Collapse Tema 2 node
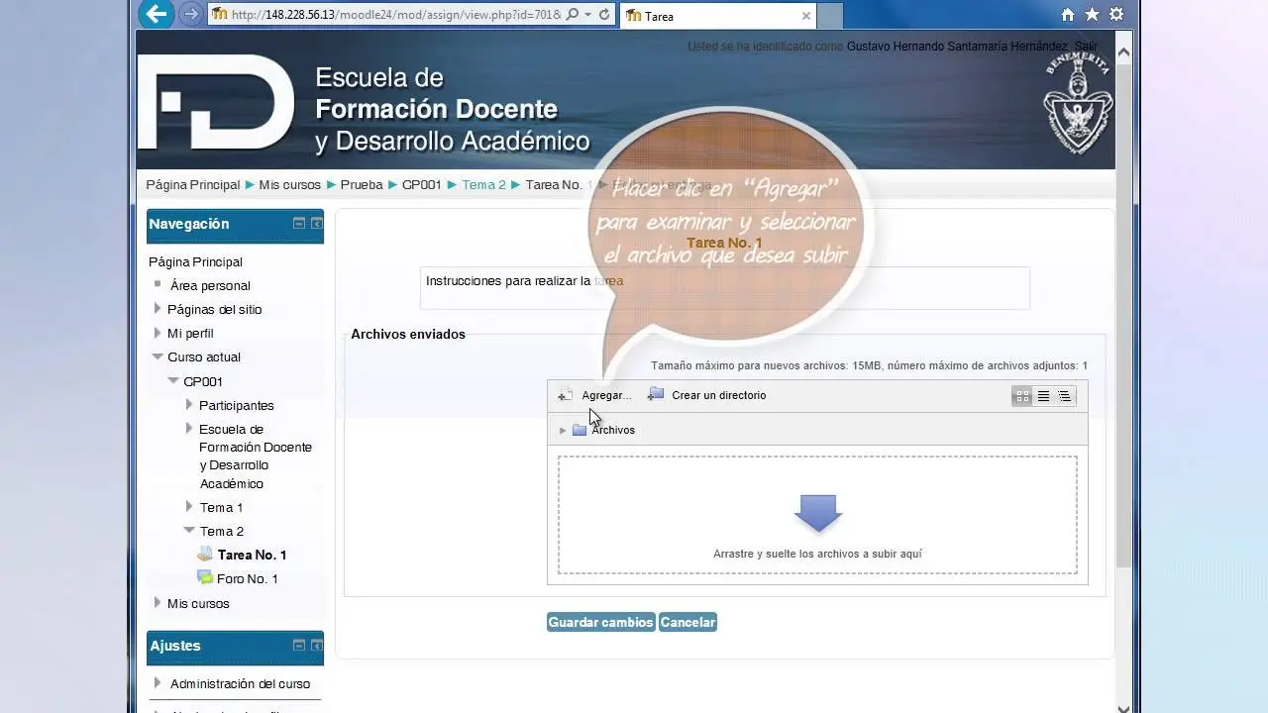Image resolution: width=1268 pixels, height=713 pixels. (x=188, y=530)
